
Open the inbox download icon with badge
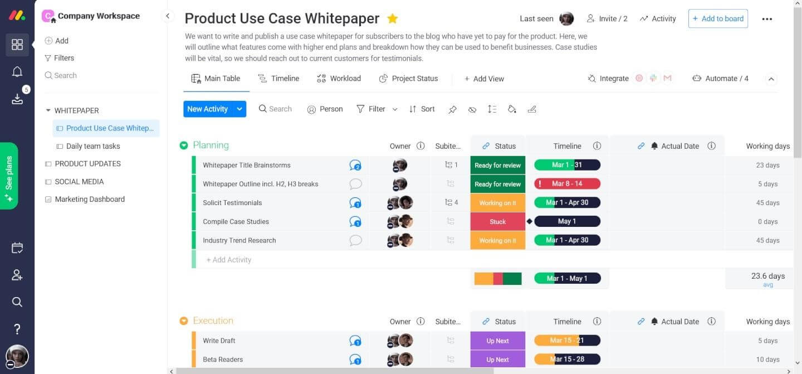pos(17,99)
